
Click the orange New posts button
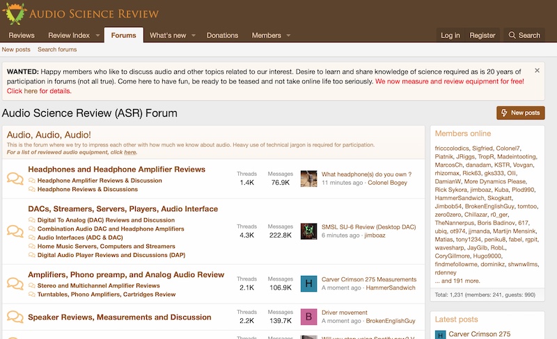(x=520, y=113)
